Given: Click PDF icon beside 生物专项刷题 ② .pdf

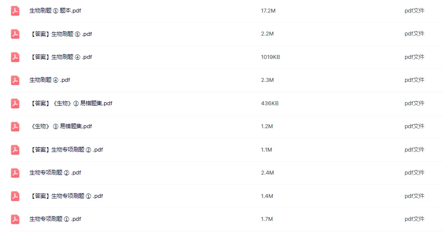Looking at the screenshot, I should [x=15, y=173].
